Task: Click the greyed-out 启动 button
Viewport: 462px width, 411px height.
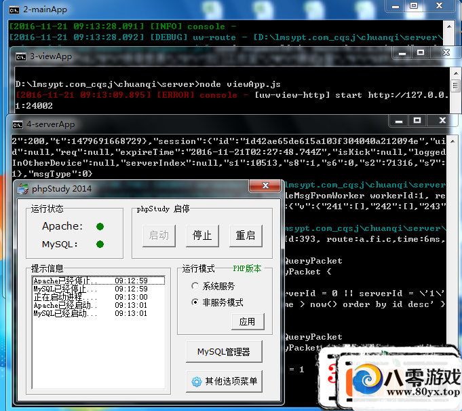Action: [159, 236]
